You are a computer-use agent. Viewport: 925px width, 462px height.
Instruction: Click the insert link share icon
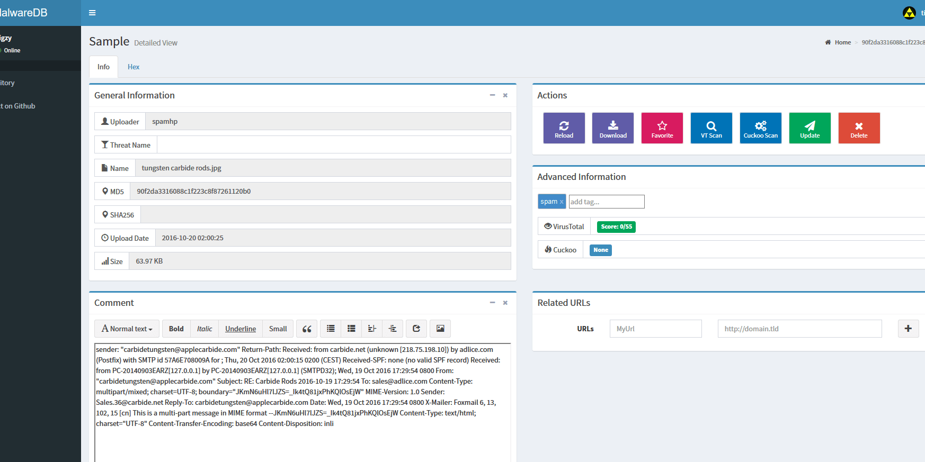[x=416, y=329]
